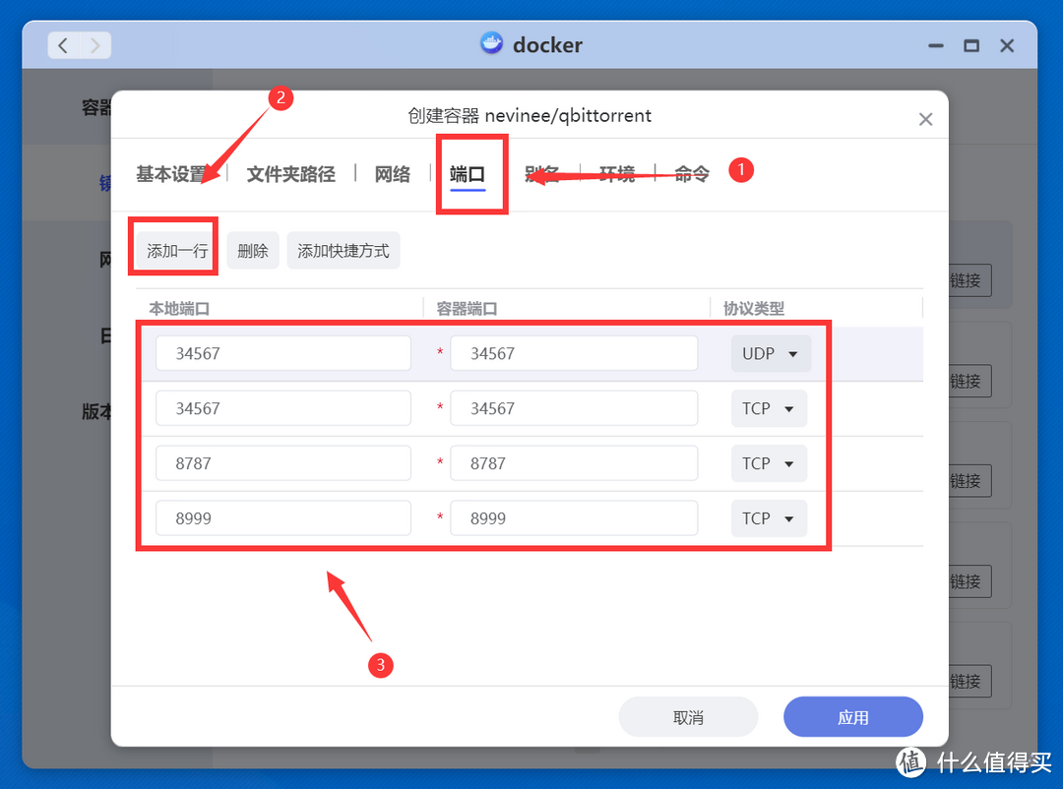Close the create container dialog
This screenshot has height=789, width=1063.
pyautogui.click(x=925, y=119)
